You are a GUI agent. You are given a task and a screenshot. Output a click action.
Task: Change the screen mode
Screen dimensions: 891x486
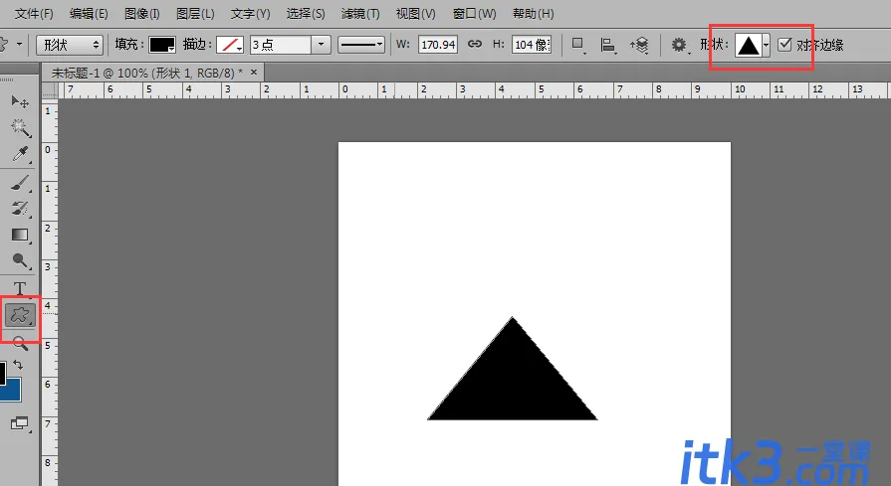pyautogui.click(x=20, y=423)
